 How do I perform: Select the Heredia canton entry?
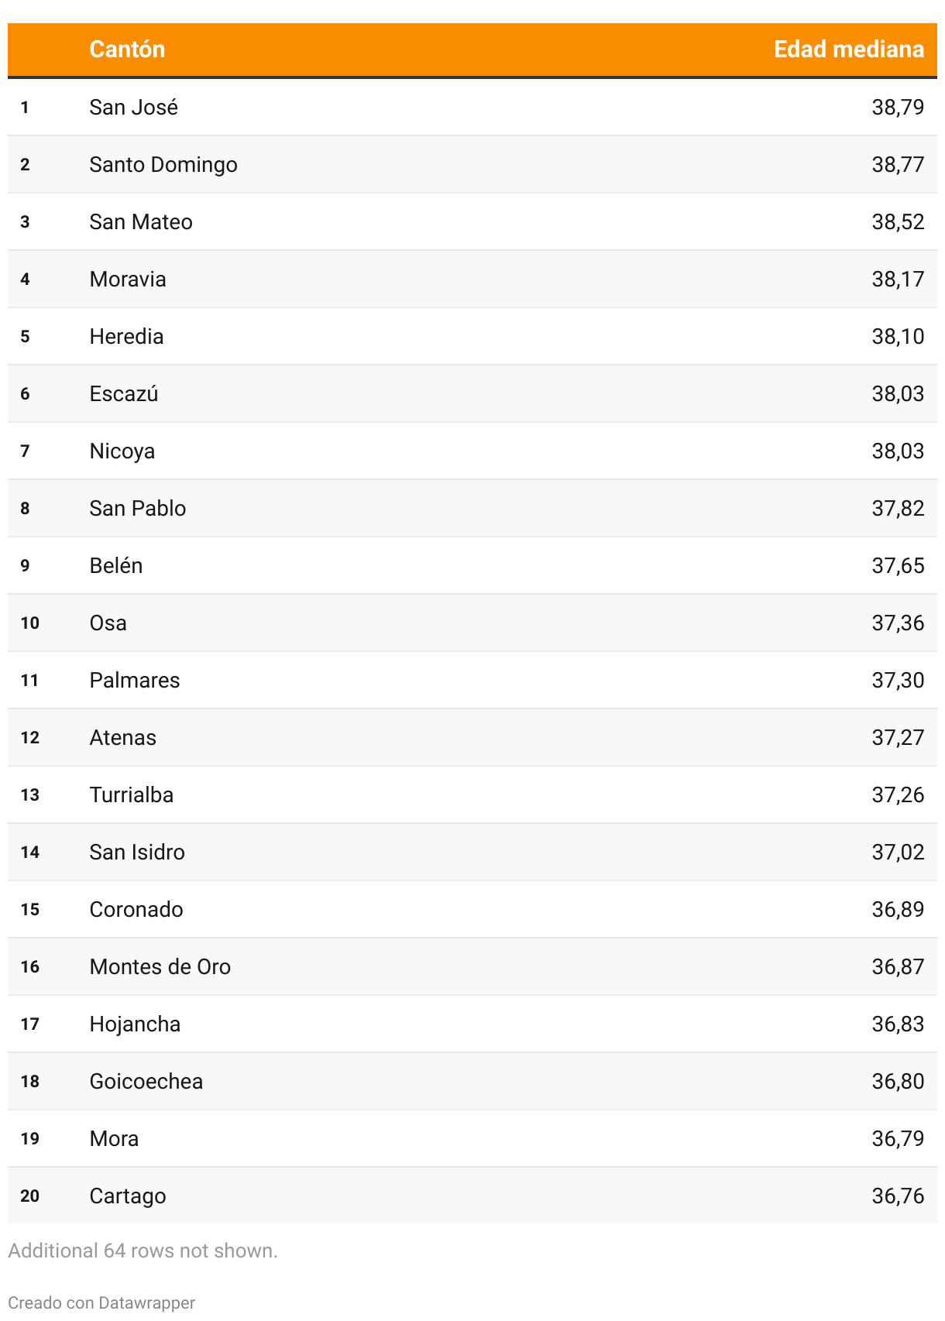[x=126, y=336]
